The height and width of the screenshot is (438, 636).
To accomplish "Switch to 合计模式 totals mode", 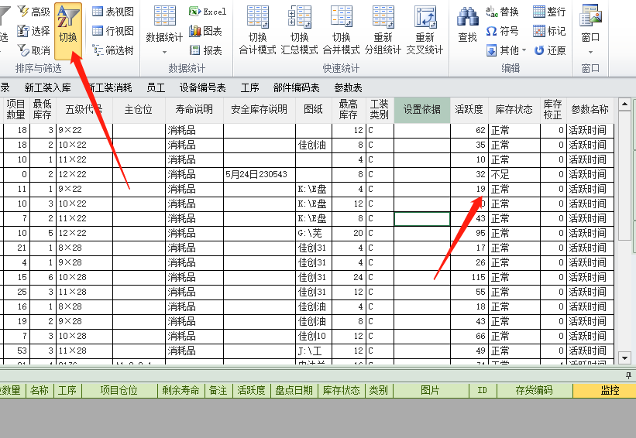I will click(x=257, y=29).
